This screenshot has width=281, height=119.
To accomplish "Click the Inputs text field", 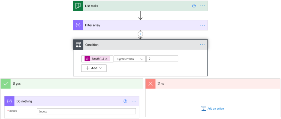I will (x=86, y=111).
